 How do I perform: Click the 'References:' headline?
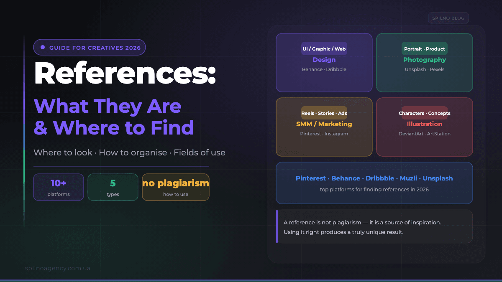[125, 74]
